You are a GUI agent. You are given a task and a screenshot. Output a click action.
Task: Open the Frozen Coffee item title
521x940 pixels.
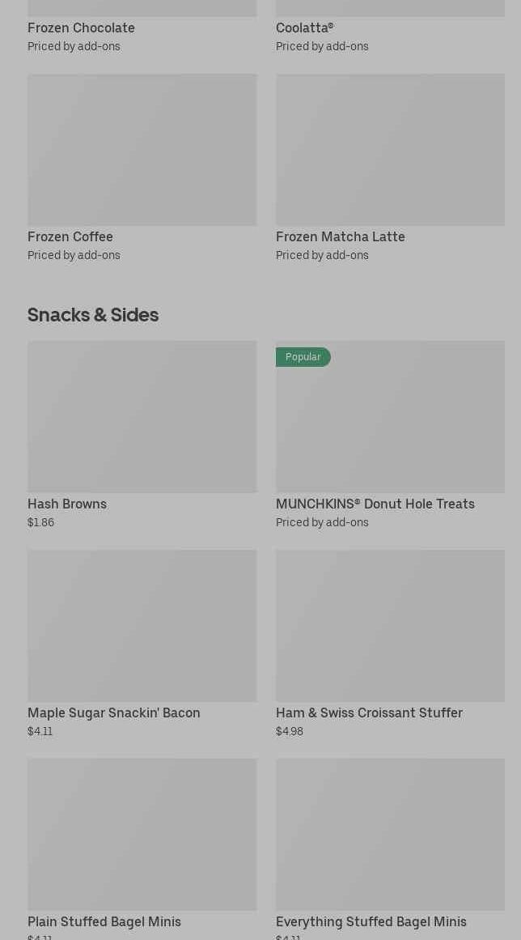pyautogui.click(x=70, y=237)
